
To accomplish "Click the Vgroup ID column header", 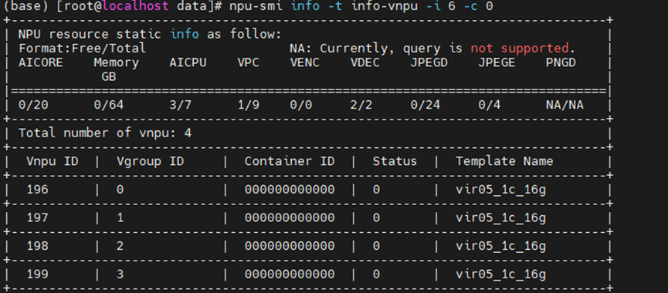I will [x=151, y=162].
